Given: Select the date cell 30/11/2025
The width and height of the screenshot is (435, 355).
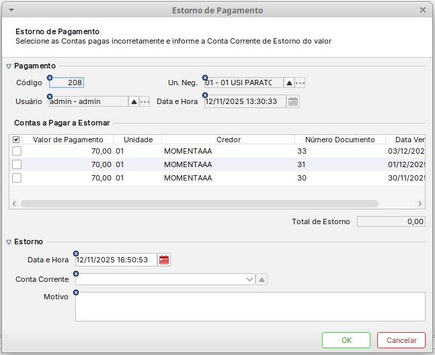Looking at the screenshot, I should (x=406, y=178).
